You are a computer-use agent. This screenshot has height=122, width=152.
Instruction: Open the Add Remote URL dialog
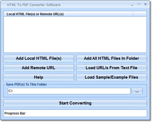39,68
